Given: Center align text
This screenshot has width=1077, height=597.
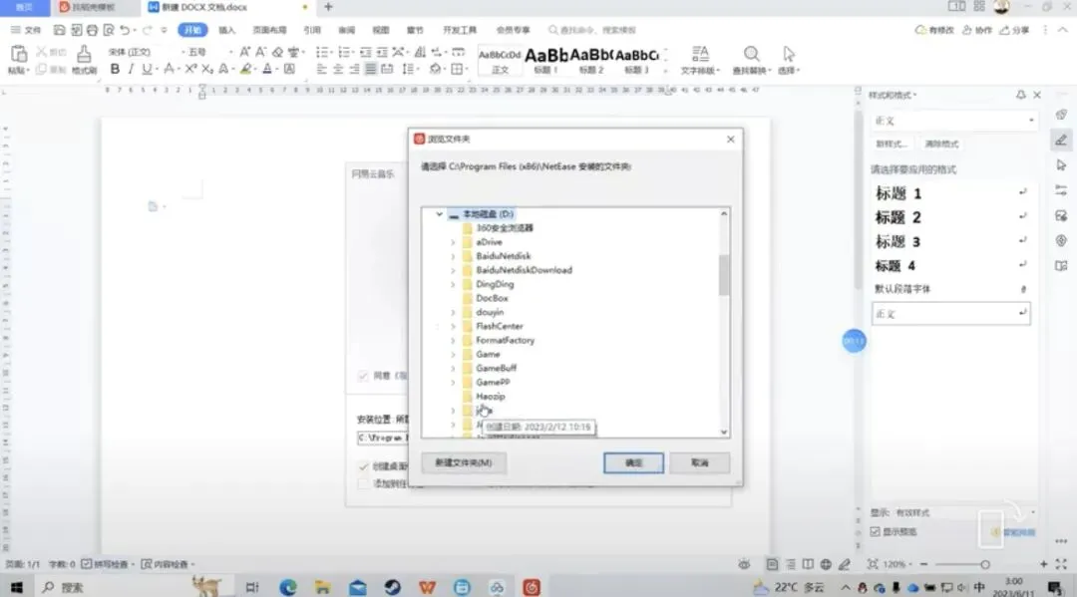Looking at the screenshot, I should coord(338,69).
